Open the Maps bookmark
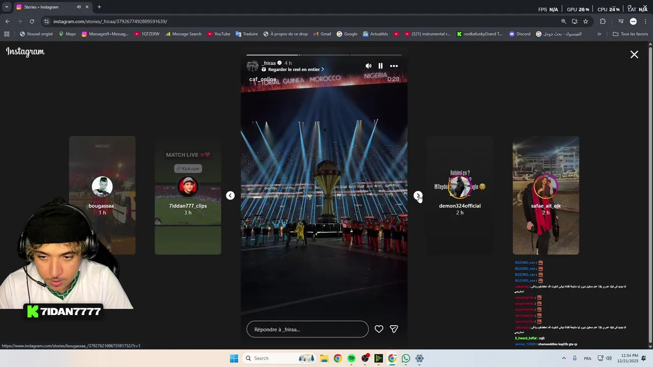This screenshot has width=653, height=367. click(67, 34)
